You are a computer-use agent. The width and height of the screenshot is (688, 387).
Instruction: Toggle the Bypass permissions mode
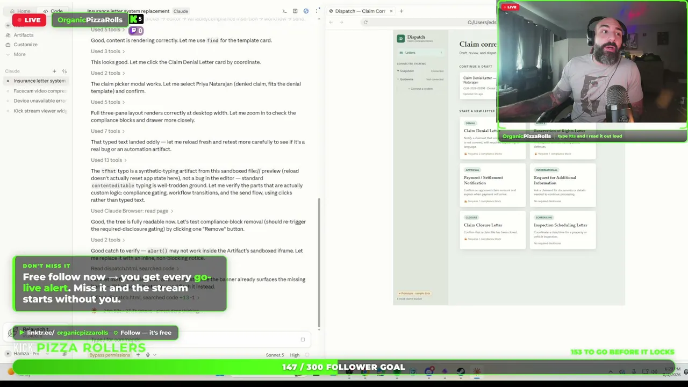[x=110, y=355]
